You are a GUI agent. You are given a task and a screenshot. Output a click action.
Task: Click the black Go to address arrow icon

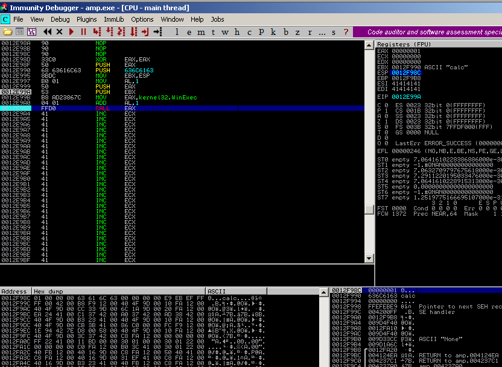[x=158, y=32]
